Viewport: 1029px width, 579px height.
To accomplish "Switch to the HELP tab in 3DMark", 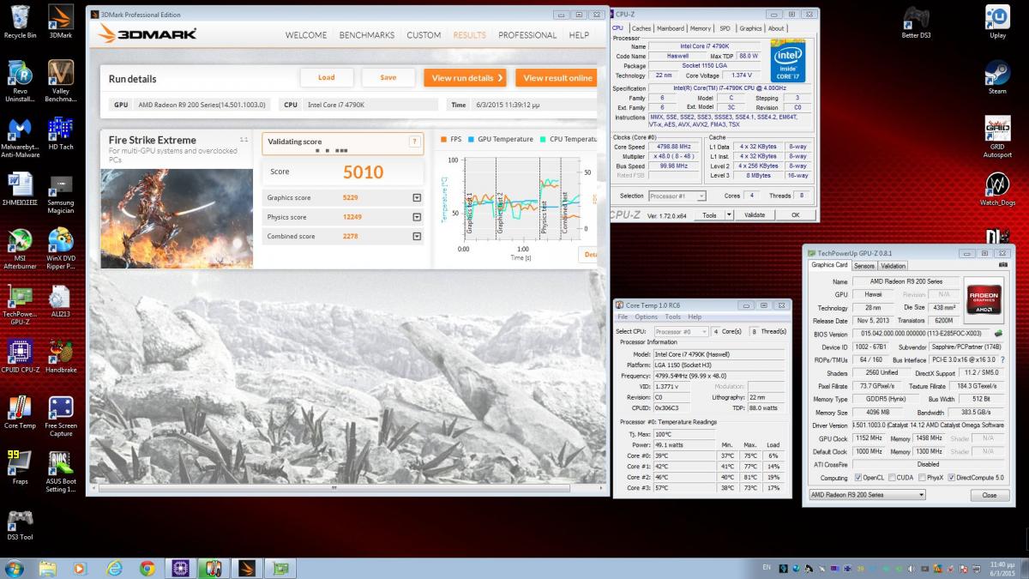I will pyautogui.click(x=579, y=35).
